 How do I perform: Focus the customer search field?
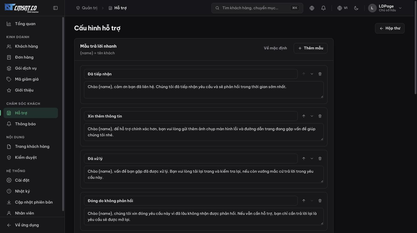(x=257, y=8)
